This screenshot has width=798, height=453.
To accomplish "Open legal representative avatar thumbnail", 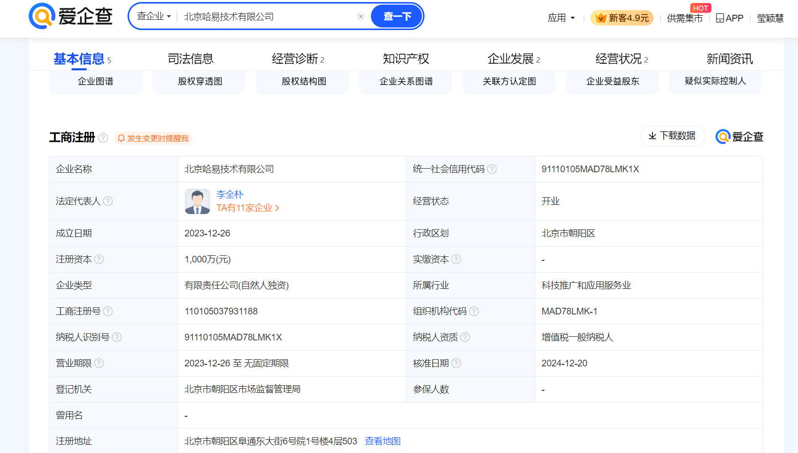I will [x=197, y=201].
